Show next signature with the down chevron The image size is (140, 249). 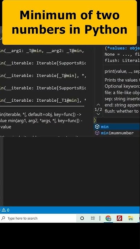pyautogui.click(x=99, y=114)
